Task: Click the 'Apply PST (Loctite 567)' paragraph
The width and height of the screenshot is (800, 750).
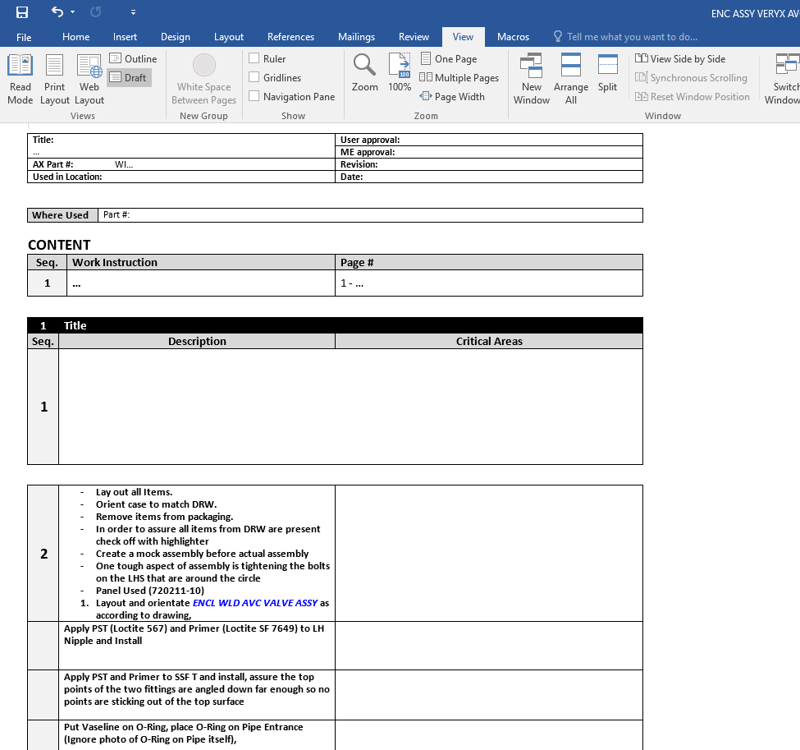Action: tap(194, 634)
